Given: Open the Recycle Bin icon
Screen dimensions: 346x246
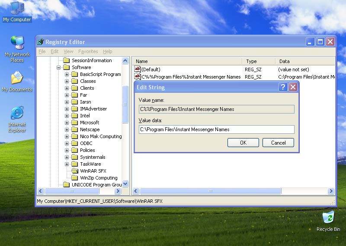Looking at the screenshot, I should coord(328,221).
